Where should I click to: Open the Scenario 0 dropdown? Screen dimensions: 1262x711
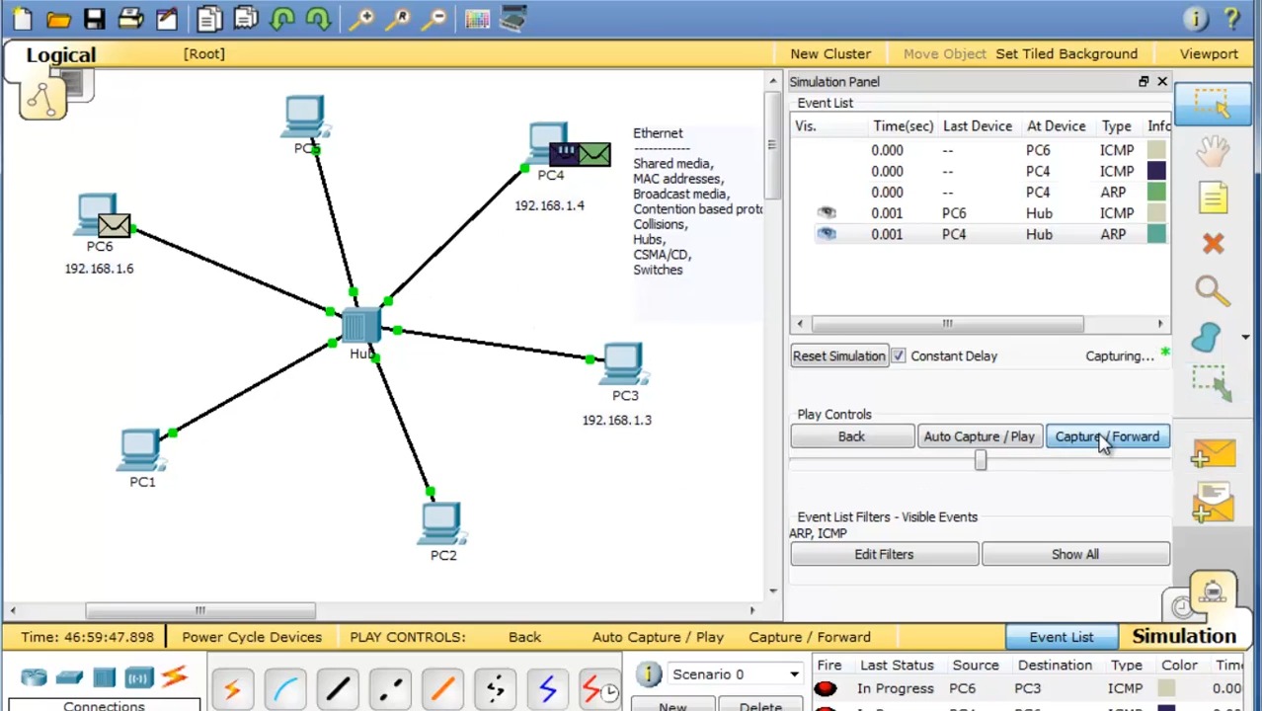(736, 674)
